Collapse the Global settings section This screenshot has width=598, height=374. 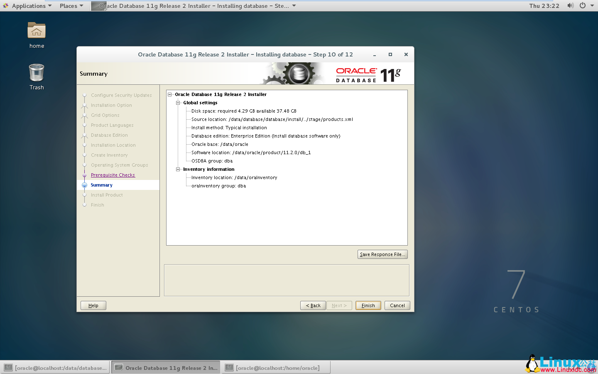point(178,103)
